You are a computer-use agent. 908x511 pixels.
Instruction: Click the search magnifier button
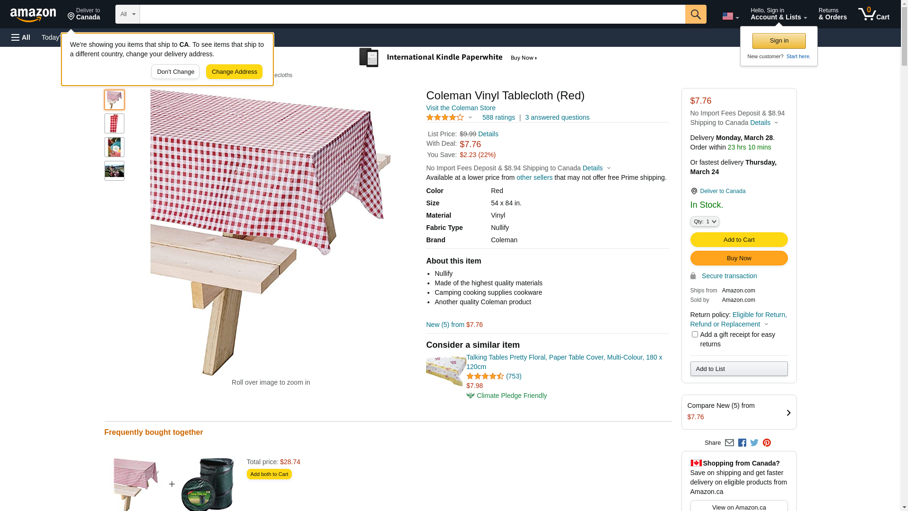695,14
